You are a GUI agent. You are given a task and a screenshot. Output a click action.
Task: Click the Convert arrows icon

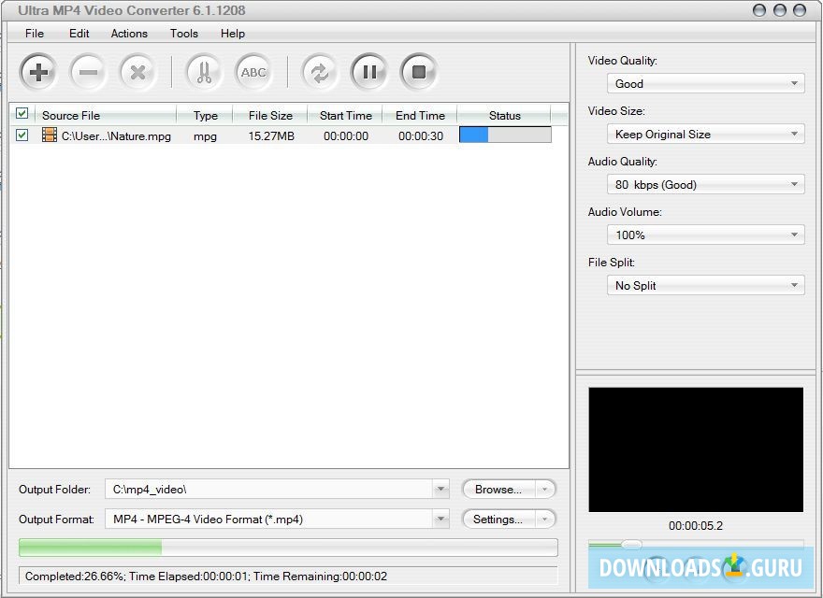tap(320, 72)
